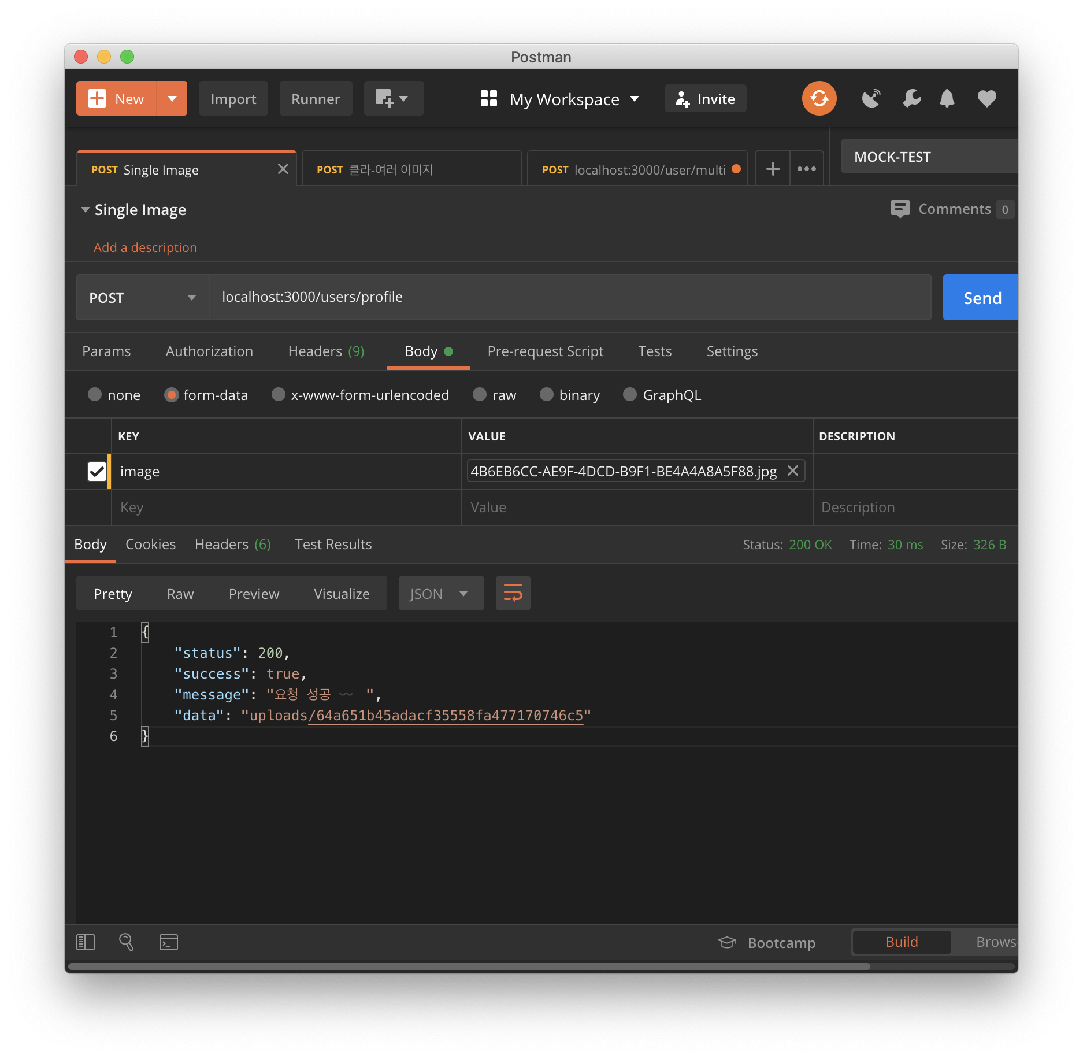Viewport: 1083px width, 1059px height.
Task: Click the uploads path link in response
Action: click(446, 716)
